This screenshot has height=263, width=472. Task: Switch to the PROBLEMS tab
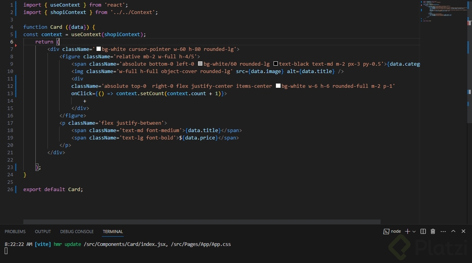click(15, 232)
